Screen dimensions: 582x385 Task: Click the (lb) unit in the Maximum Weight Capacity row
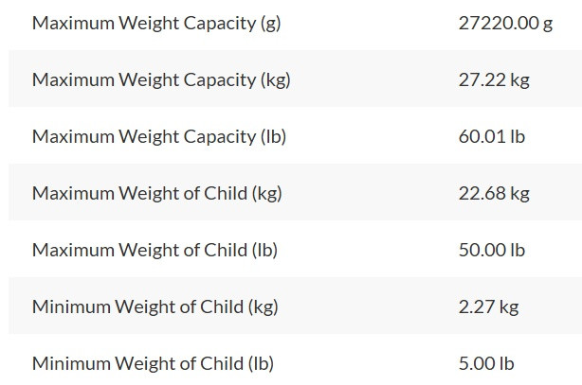click(x=273, y=137)
